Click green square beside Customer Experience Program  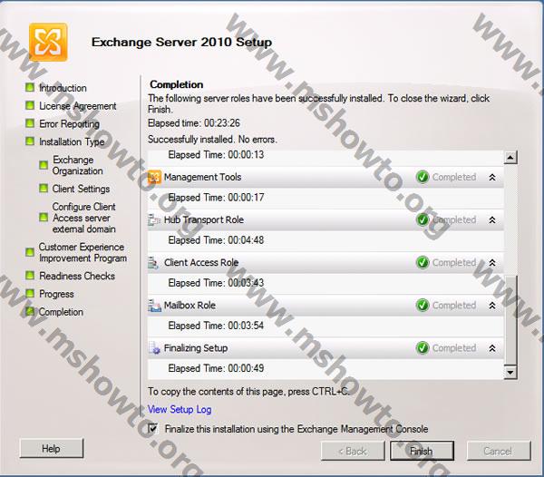coord(30,252)
